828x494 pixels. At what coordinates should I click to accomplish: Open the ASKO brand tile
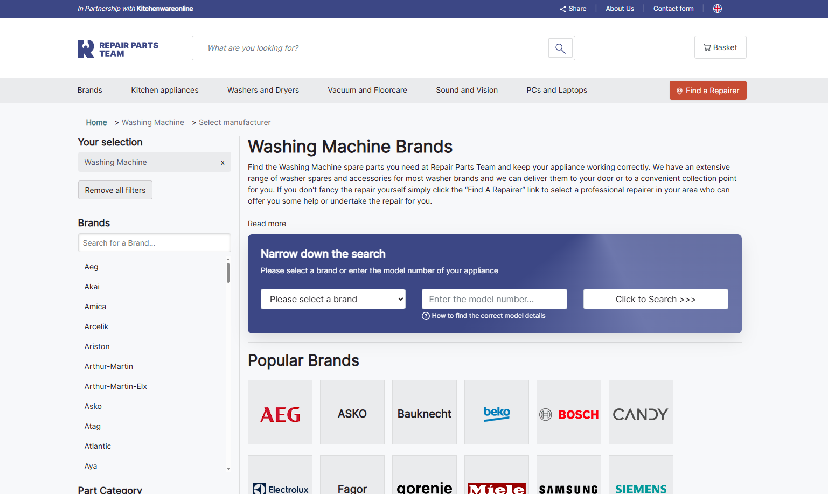352,412
